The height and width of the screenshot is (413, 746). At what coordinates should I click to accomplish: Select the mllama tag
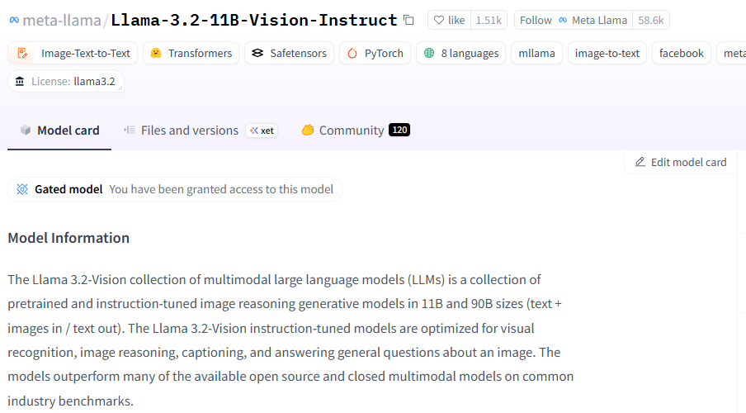tap(536, 53)
